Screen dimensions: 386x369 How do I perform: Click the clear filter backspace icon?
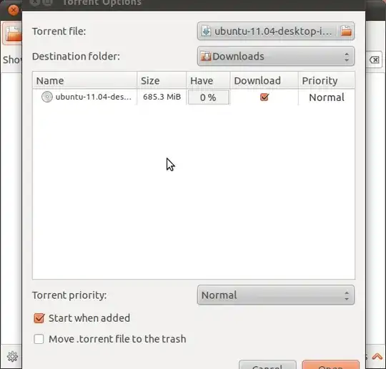[375, 59]
